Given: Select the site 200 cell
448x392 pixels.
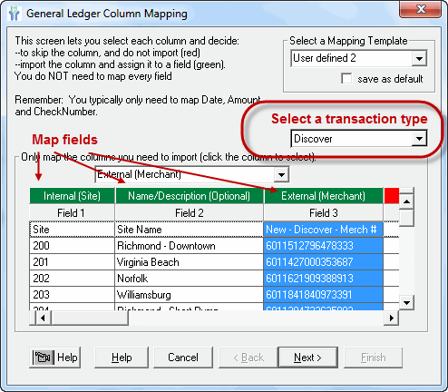Looking at the screenshot, I should tap(72, 246).
